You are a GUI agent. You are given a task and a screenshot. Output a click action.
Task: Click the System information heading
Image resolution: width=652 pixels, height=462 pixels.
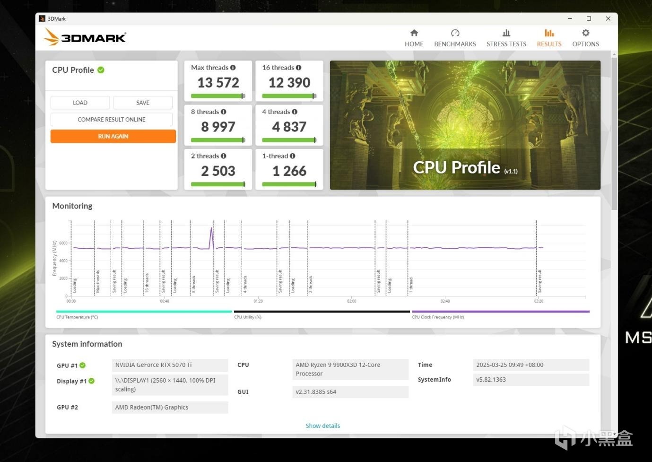pos(87,344)
